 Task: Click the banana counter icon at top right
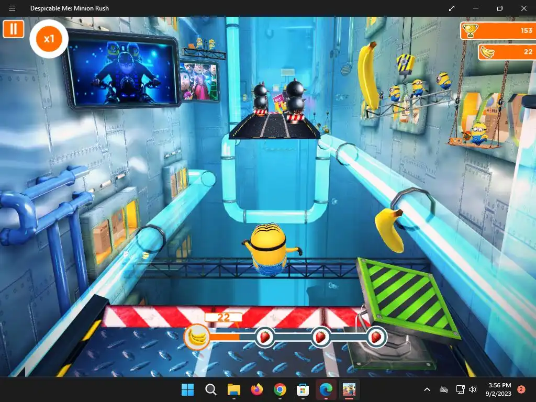[x=487, y=52]
